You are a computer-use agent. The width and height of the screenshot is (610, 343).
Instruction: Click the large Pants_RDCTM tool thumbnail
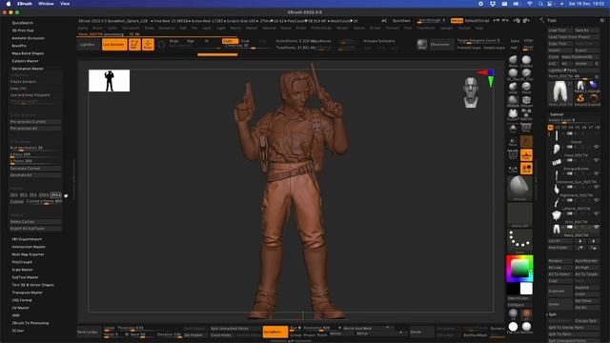(x=560, y=92)
